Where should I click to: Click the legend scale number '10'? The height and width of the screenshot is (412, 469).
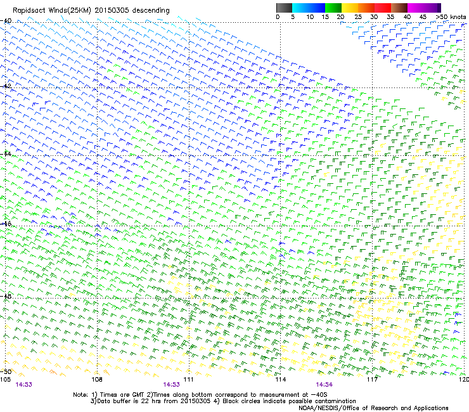click(310, 17)
